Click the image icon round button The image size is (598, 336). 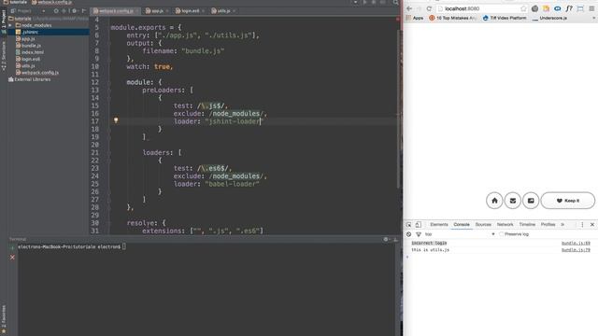[x=531, y=201]
